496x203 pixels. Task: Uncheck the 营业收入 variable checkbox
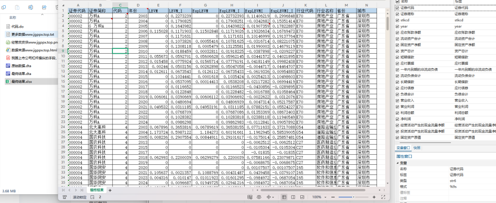398,101
